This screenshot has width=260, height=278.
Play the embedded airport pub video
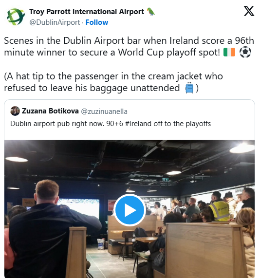pyautogui.click(x=130, y=210)
